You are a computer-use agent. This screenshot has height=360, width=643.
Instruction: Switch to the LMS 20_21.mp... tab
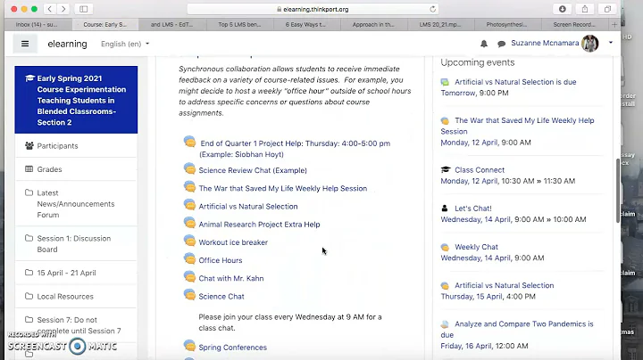(440, 25)
